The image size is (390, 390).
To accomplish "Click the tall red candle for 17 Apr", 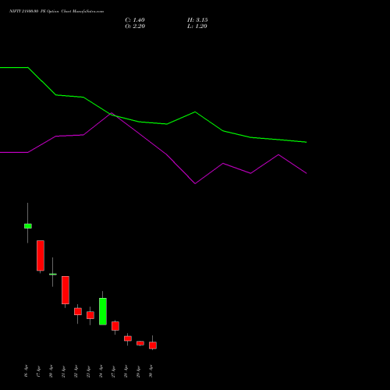I will pyautogui.click(x=41, y=255).
